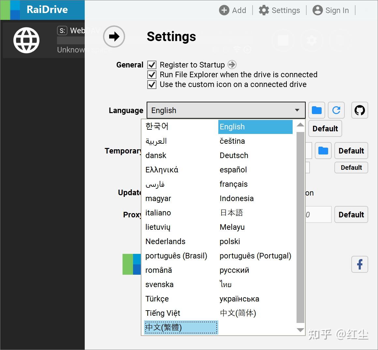The height and width of the screenshot is (350, 378).
Task: Click the Sign In person icon
Action: (317, 10)
